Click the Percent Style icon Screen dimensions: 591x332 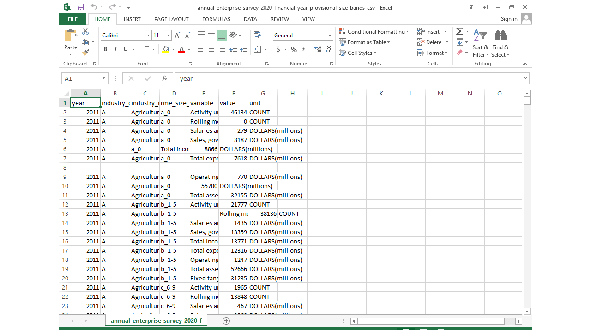tap(294, 49)
